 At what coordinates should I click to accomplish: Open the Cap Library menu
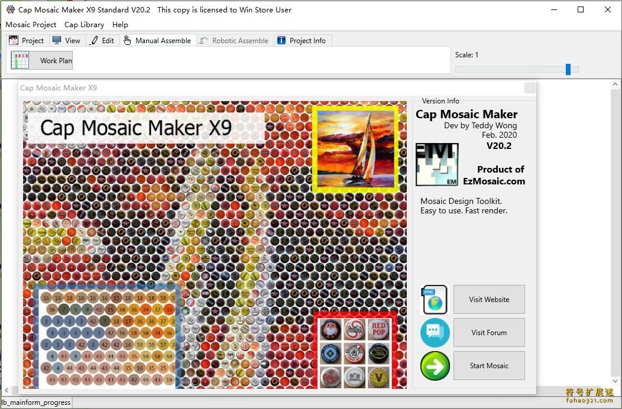point(84,24)
